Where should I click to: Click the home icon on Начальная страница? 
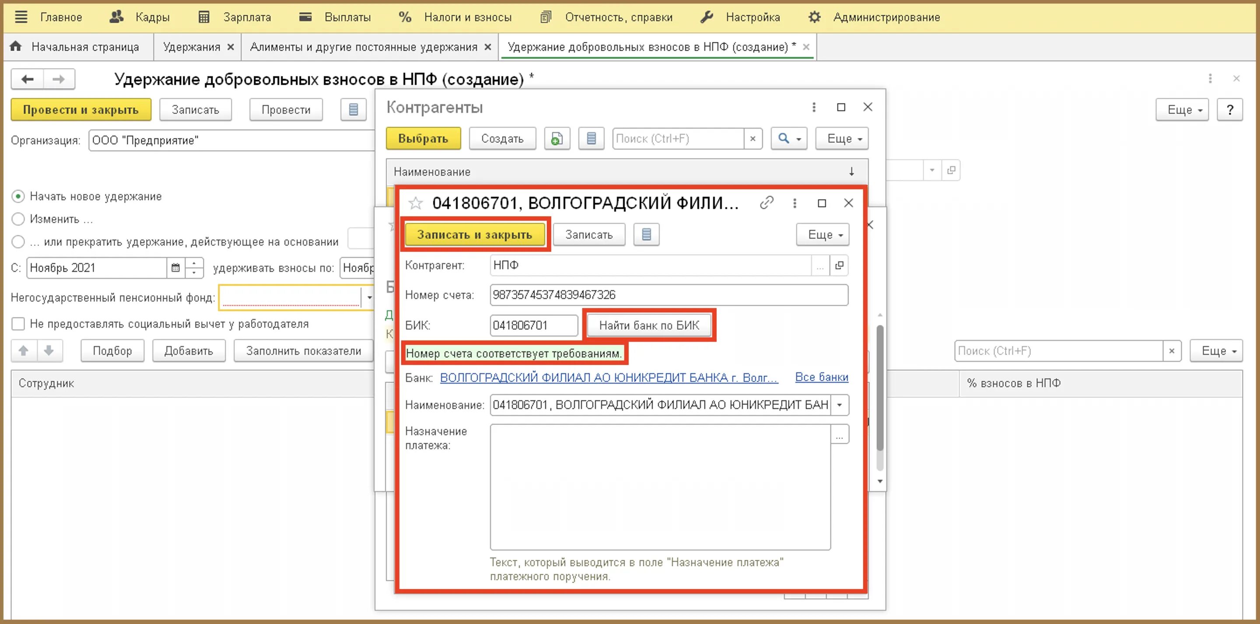click(x=16, y=46)
